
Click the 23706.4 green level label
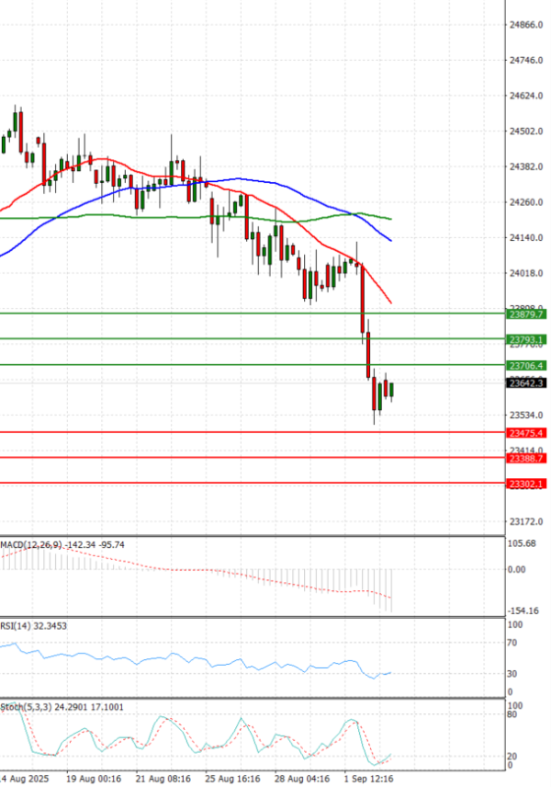point(526,365)
